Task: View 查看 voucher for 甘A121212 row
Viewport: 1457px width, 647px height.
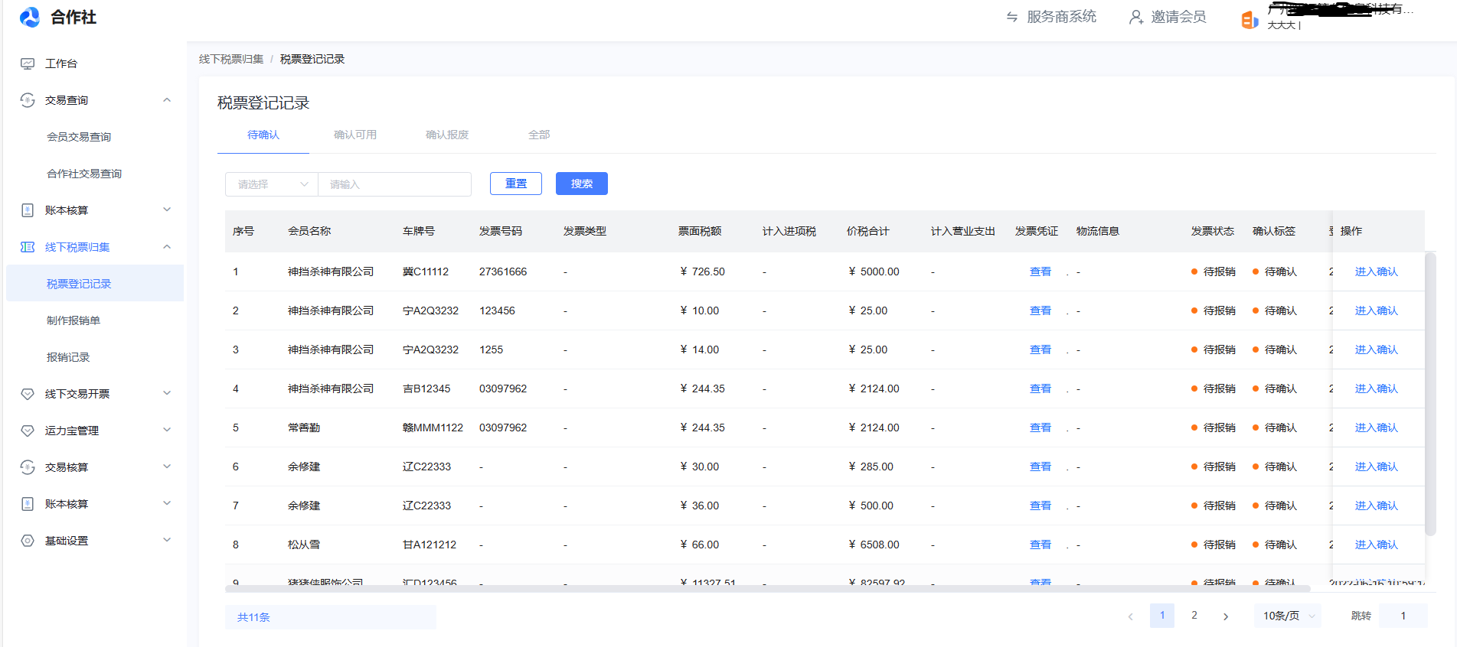Action: pos(1040,545)
